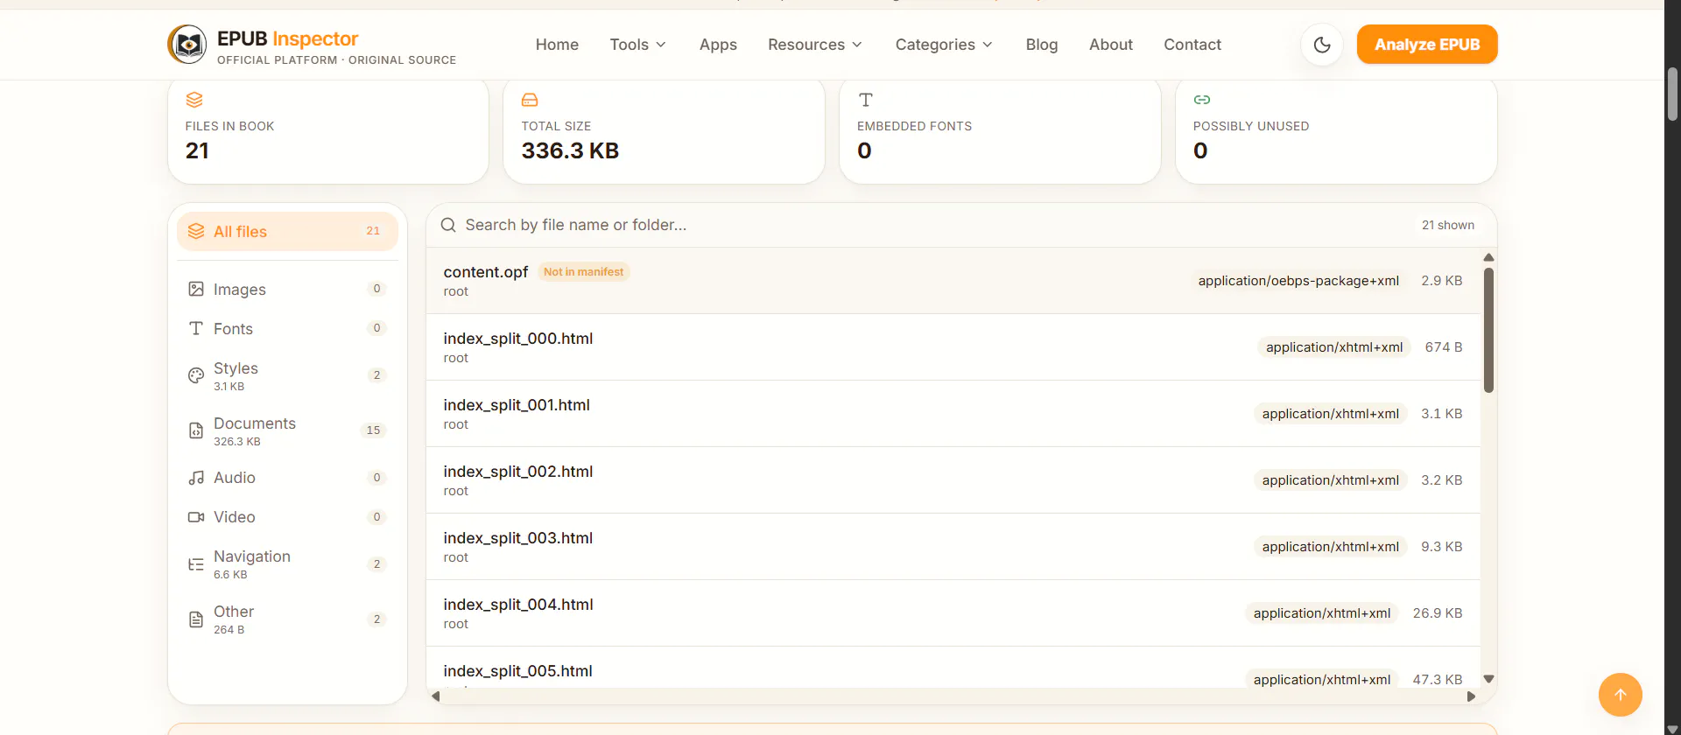The width and height of the screenshot is (1681, 735).
Task: Select the All files filter
Action: click(x=287, y=231)
